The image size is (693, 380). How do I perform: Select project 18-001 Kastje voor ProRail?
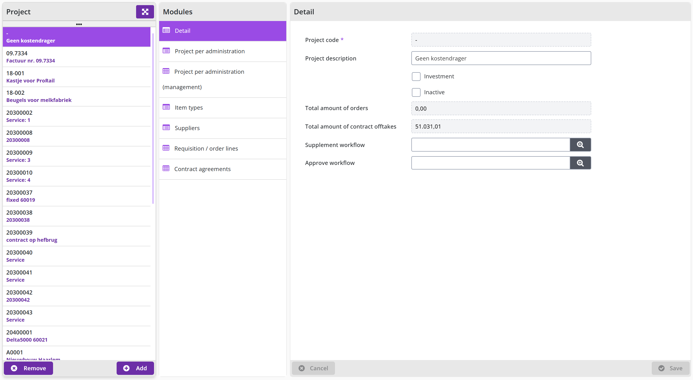pyautogui.click(x=76, y=77)
